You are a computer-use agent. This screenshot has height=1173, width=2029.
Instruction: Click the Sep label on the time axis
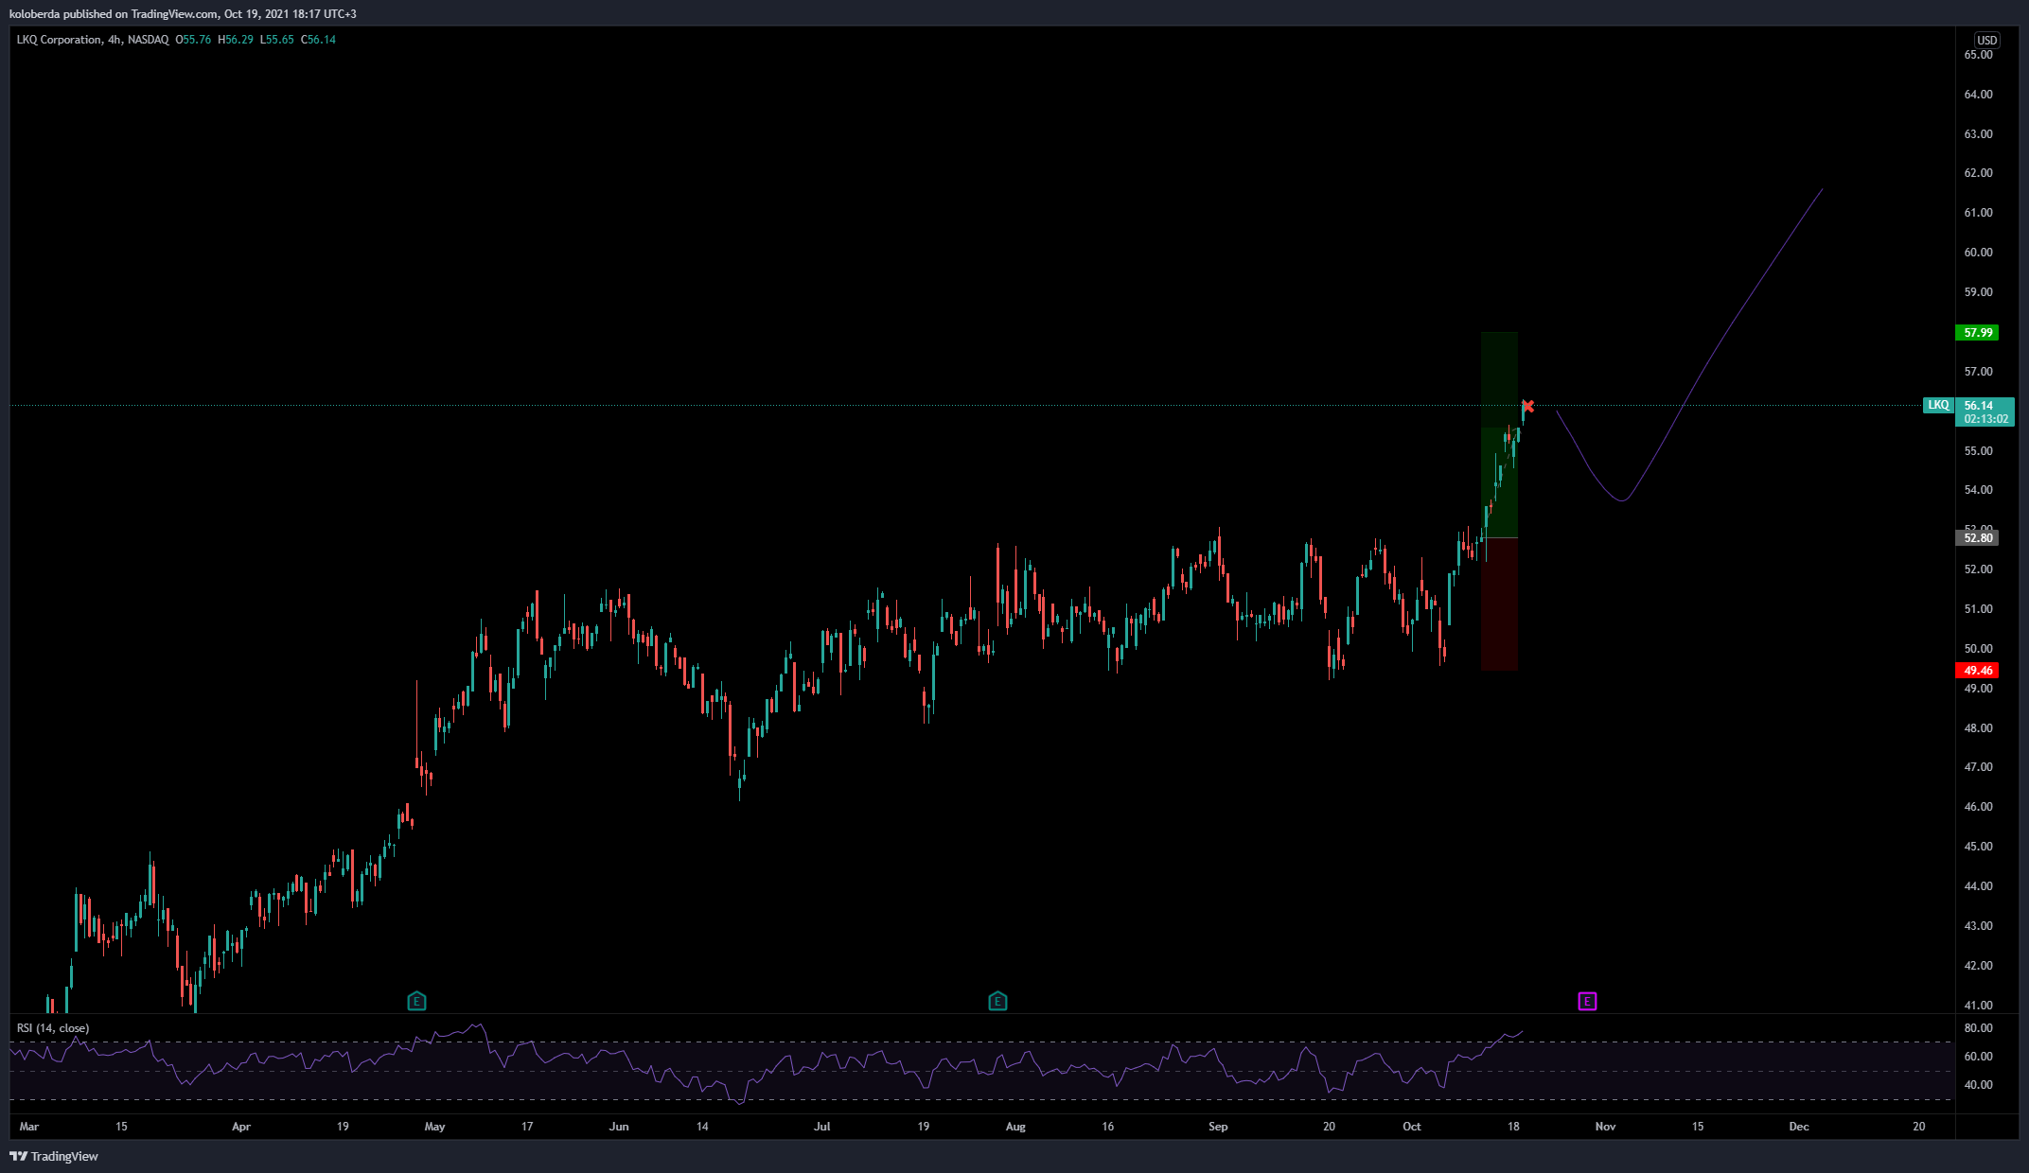(x=1218, y=1127)
